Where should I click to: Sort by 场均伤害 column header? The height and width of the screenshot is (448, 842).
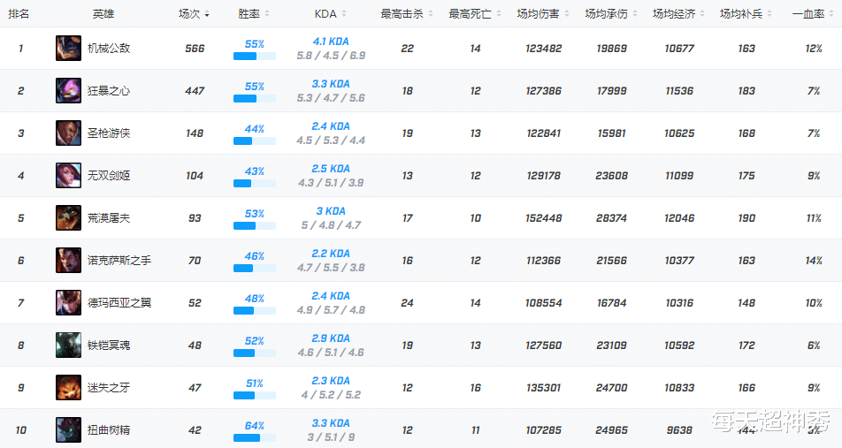tap(543, 14)
